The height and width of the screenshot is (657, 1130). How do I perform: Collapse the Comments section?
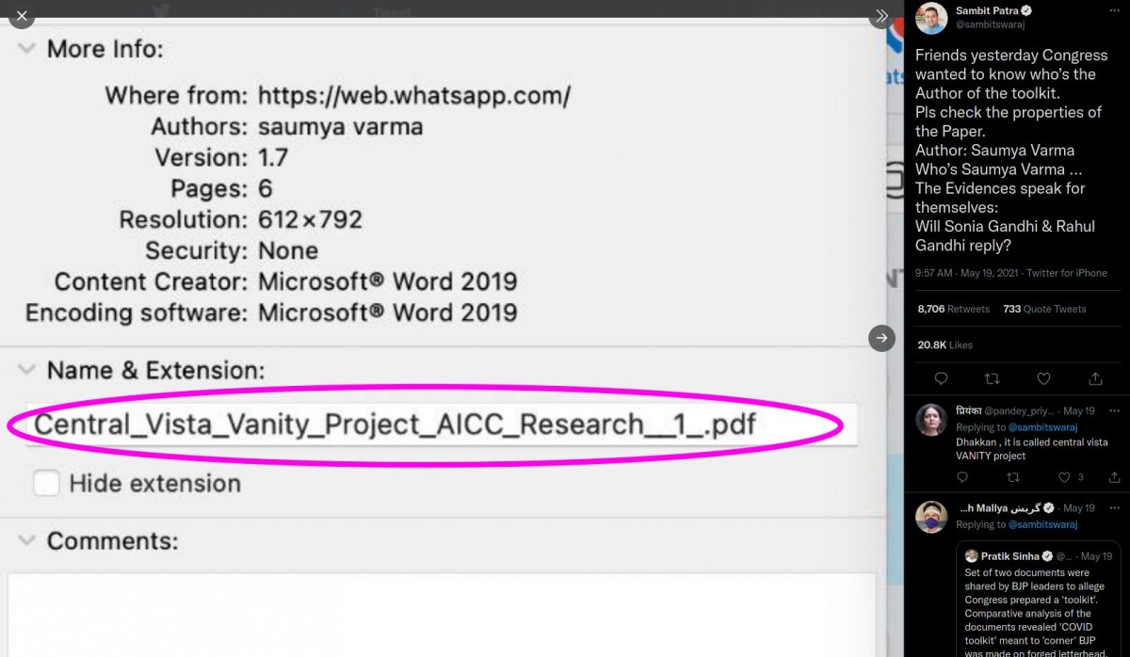point(28,541)
